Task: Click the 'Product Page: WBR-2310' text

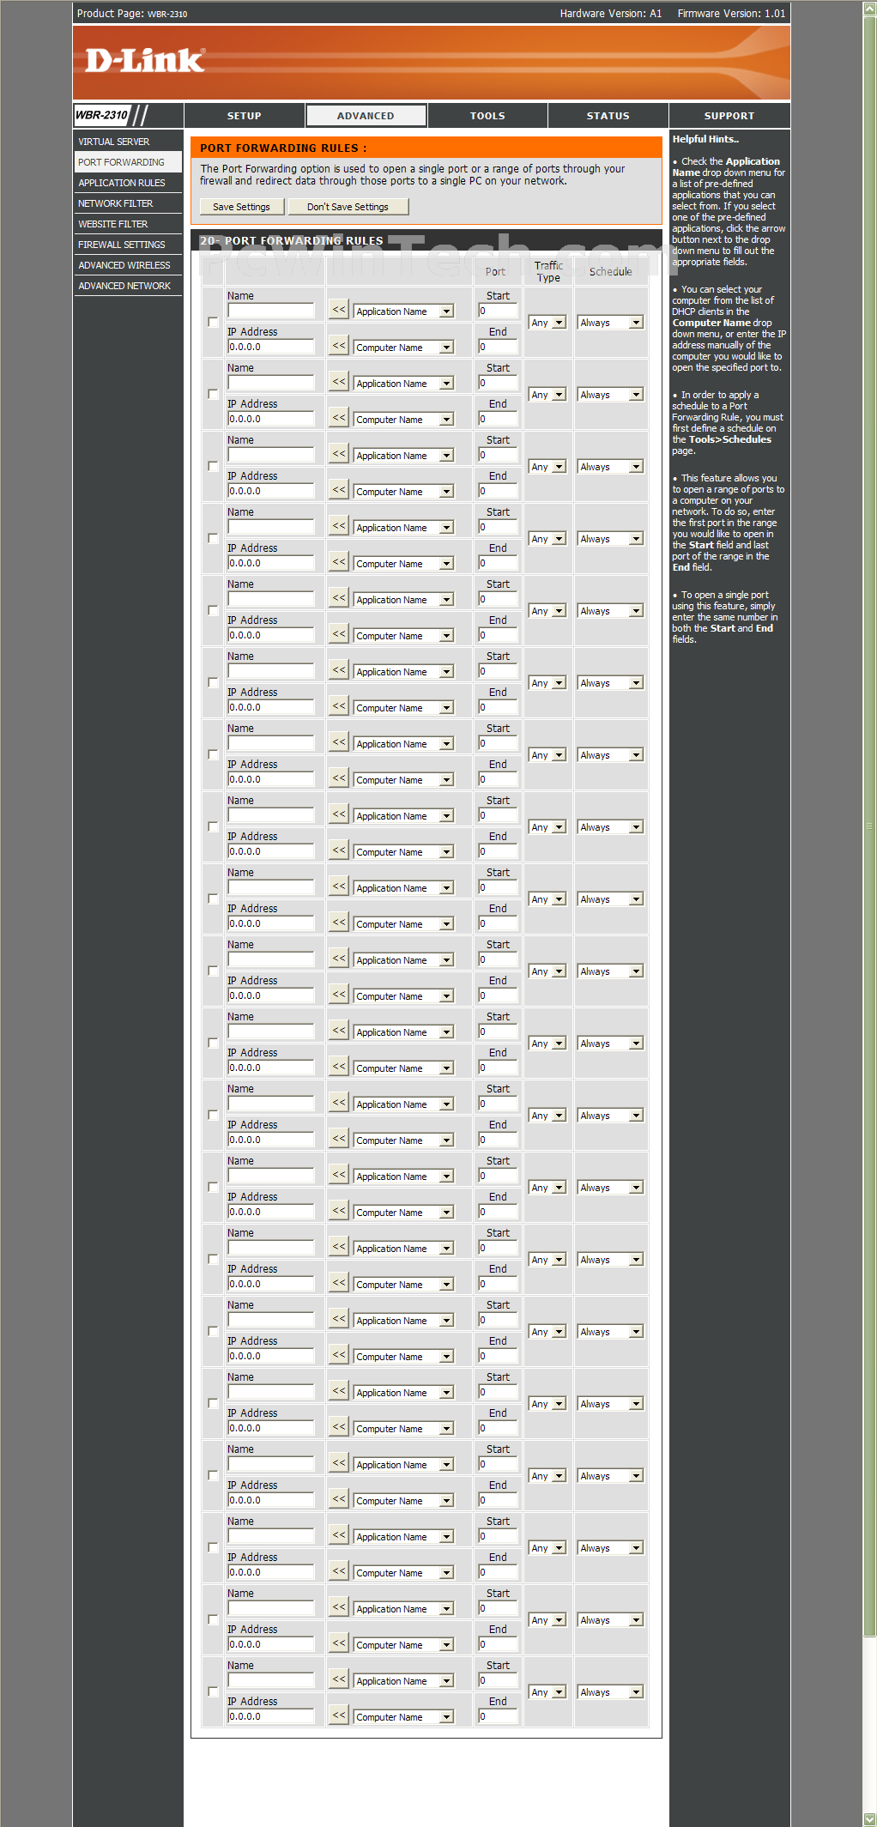Action: (x=132, y=13)
